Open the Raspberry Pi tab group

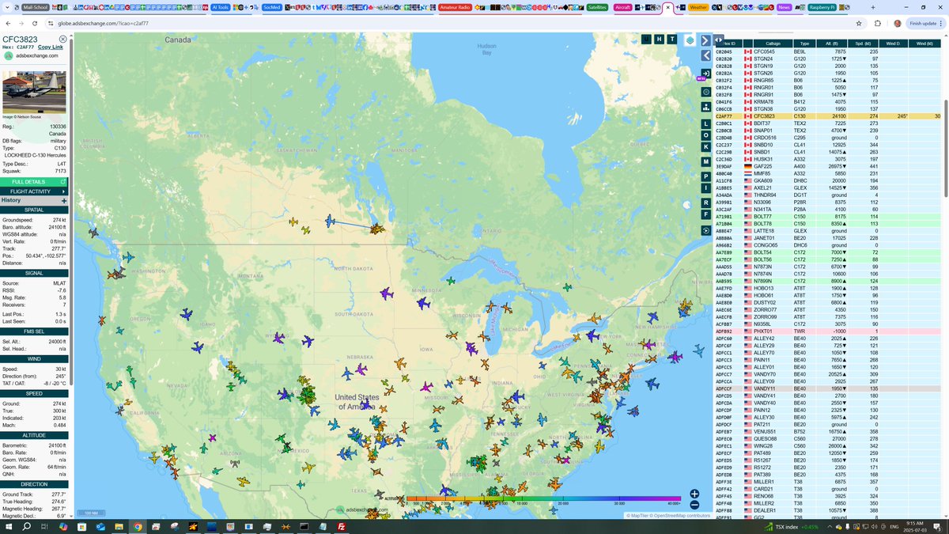point(822,7)
